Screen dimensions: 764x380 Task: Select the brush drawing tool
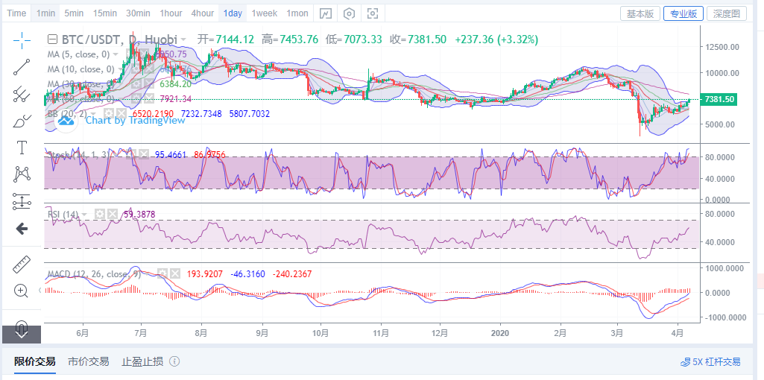click(x=22, y=121)
